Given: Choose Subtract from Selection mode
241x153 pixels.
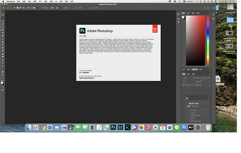Looking at the screenshot, I should [x=21, y=8].
